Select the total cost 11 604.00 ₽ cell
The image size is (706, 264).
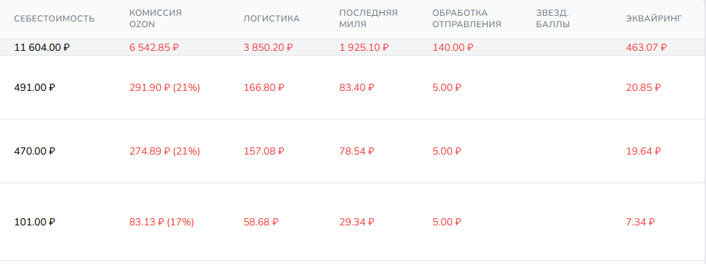tap(42, 47)
